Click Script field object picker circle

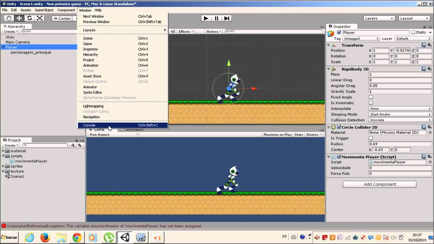[x=430, y=162]
